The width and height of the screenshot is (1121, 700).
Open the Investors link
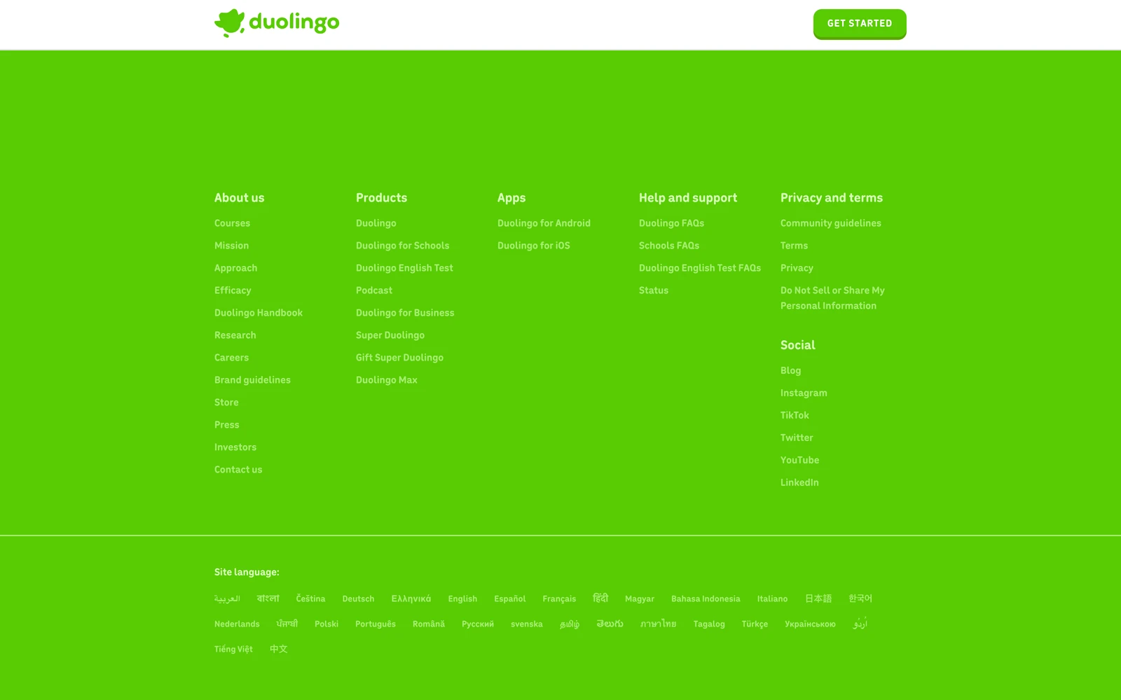(235, 447)
